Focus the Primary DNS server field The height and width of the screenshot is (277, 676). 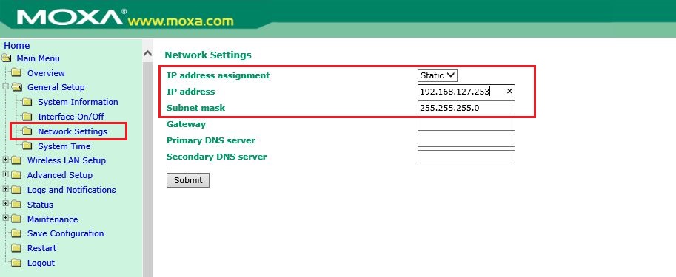click(x=466, y=140)
